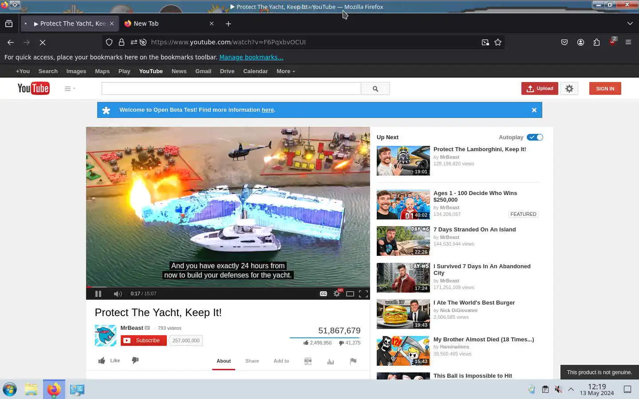
Task: Click the +You link
Action: [23, 71]
